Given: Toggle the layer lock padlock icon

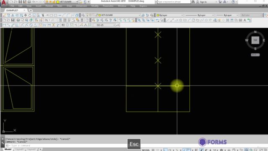Looking at the screenshot, I should (x=97, y=15).
